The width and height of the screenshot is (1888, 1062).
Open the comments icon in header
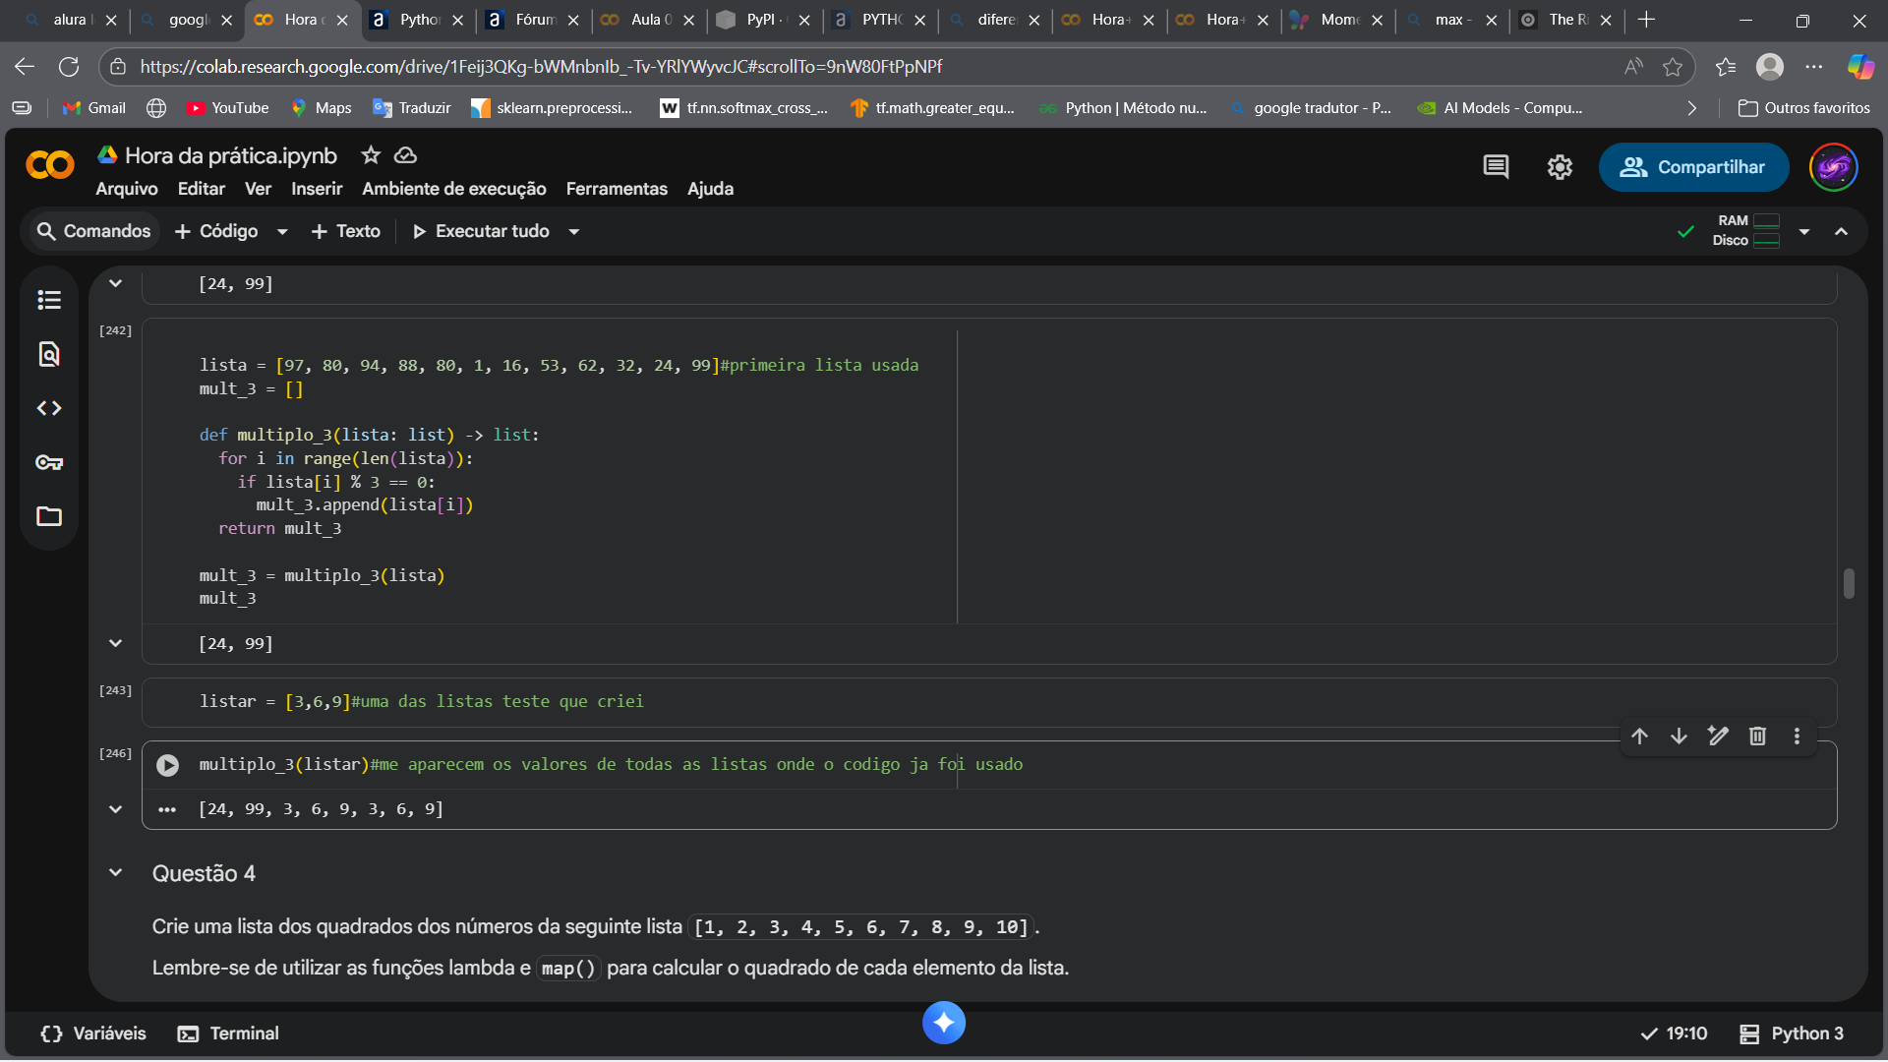pyautogui.click(x=1496, y=167)
